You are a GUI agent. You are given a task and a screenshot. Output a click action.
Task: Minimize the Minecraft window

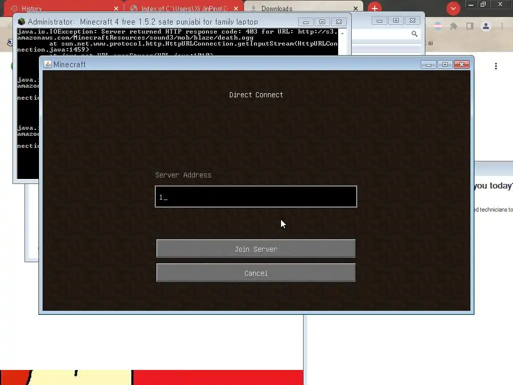pyautogui.click(x=428, y=65)
